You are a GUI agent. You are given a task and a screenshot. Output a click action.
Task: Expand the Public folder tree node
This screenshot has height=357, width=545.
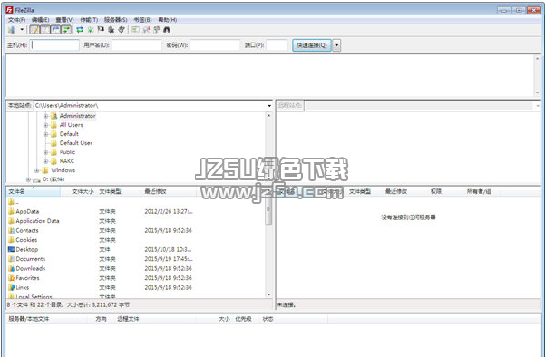click(x=45, y=152)
